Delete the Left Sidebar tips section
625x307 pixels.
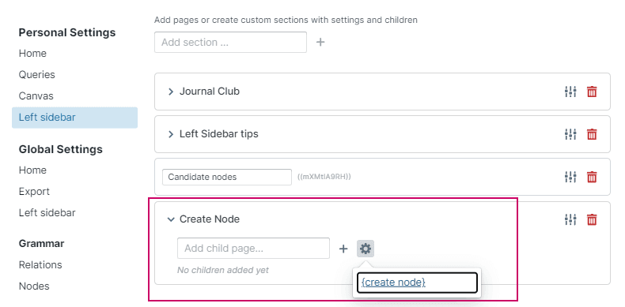(592, 134)
